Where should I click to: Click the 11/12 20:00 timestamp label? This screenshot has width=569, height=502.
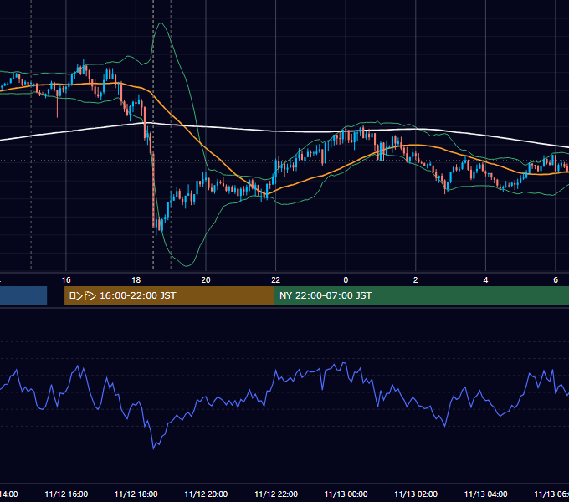(x=206, y=494)
